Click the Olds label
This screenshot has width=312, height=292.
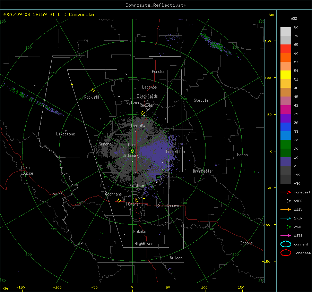point(132,145)
